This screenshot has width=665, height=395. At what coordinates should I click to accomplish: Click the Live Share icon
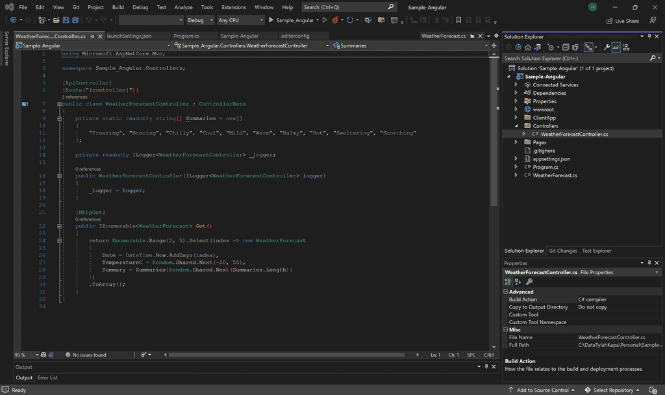click(609, 20)
